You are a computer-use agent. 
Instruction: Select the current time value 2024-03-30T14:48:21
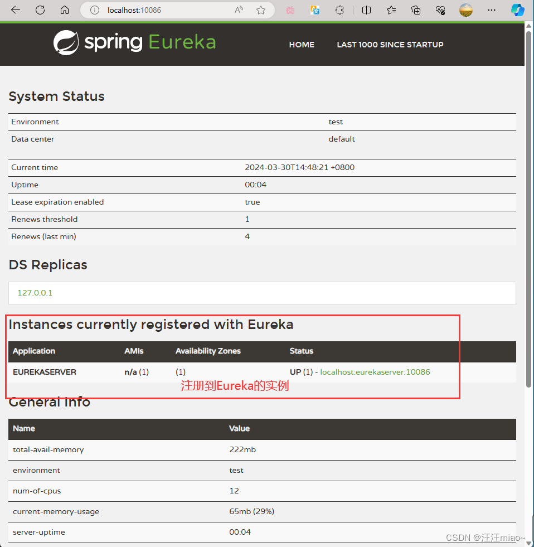pos(300,167)
